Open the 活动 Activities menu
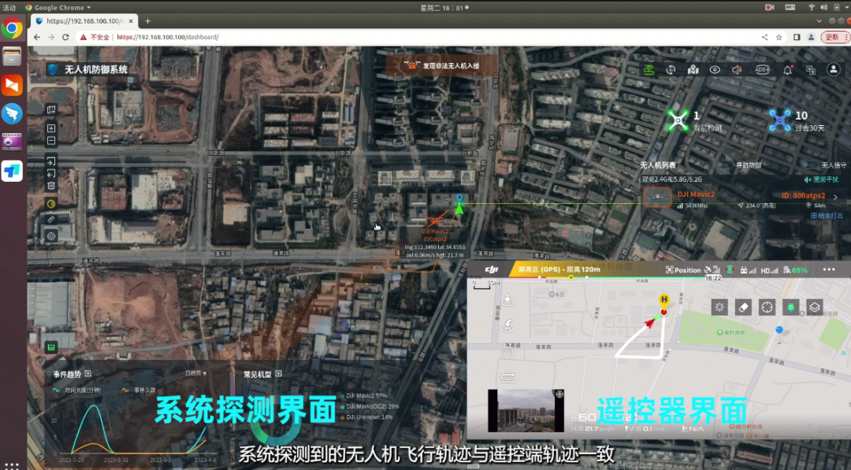This screenshot has height=470, width=851. point(9,7)
